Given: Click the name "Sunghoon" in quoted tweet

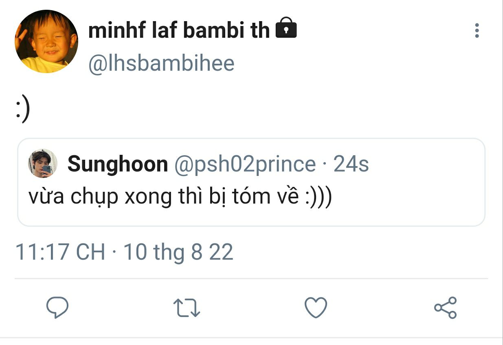Looking at the screenshot, I should 117,164.
